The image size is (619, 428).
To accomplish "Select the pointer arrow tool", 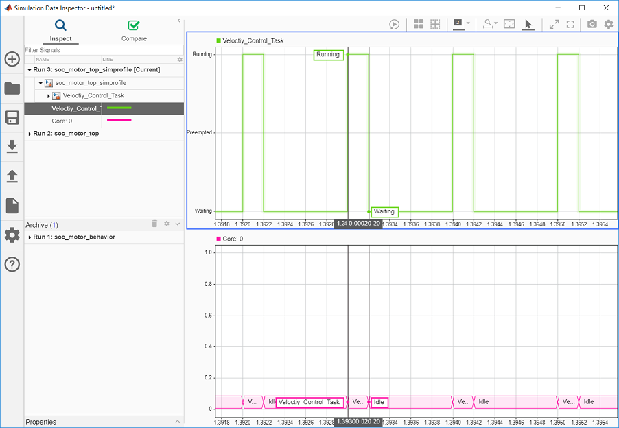I will (x=528, y=25).
